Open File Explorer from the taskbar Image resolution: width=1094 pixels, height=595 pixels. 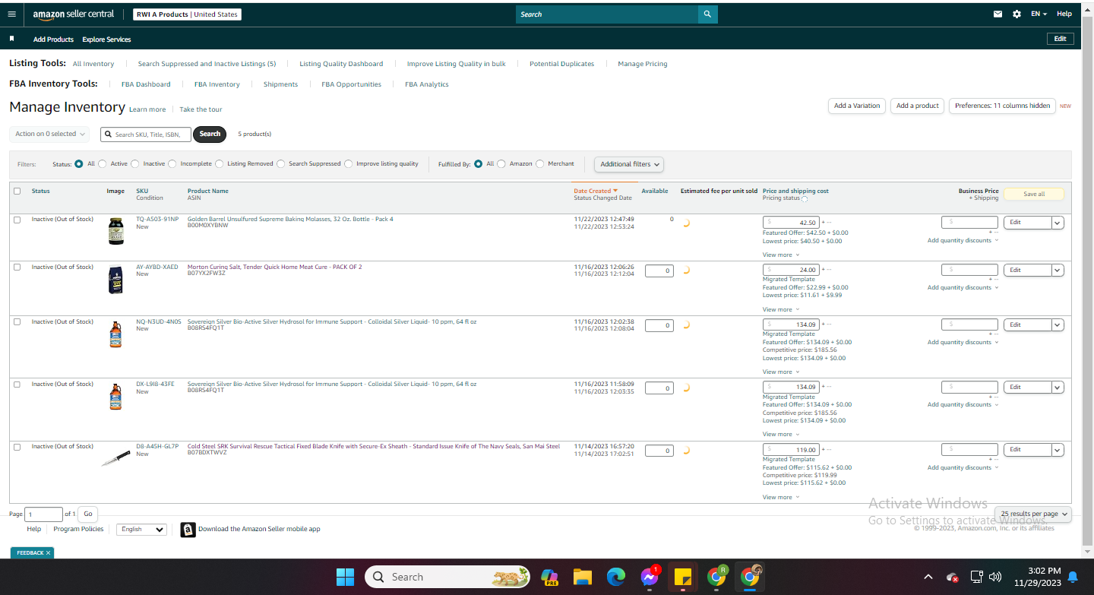(x=582, y=577)
